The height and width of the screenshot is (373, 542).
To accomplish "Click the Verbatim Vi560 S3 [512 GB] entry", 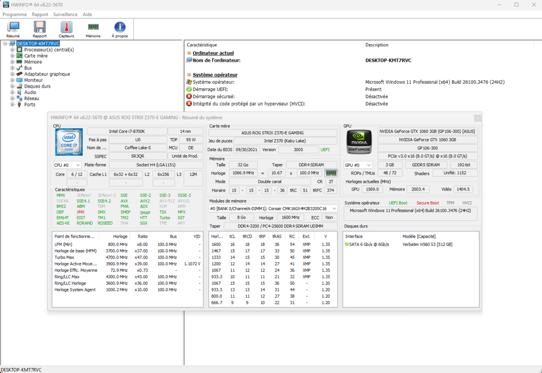I will tap(427, 244).
